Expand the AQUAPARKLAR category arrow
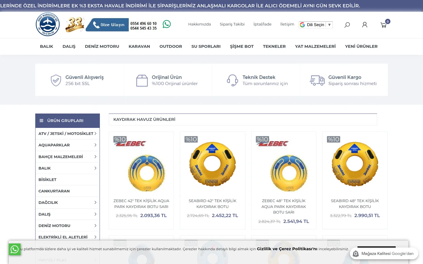 click(x=95, y=145)
